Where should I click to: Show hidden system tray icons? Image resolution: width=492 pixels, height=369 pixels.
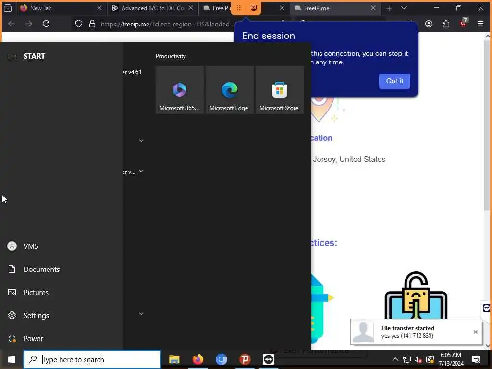pos(395,359)
